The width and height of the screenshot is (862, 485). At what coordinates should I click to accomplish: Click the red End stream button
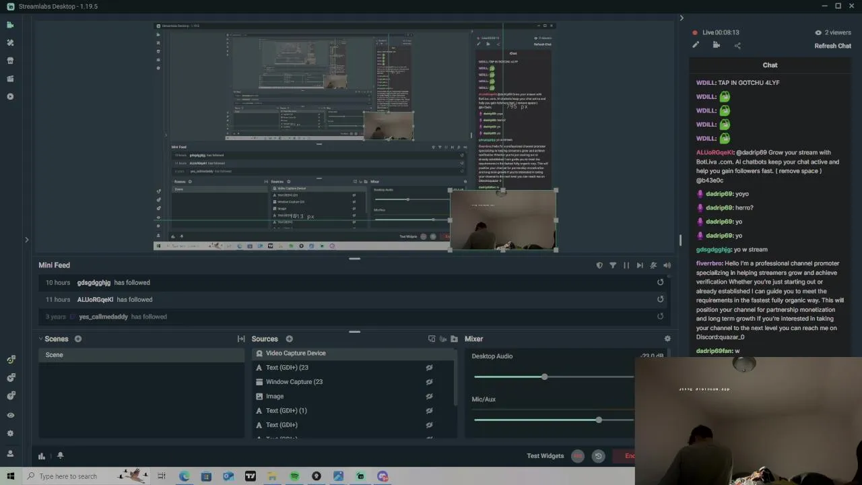[624, 456]
